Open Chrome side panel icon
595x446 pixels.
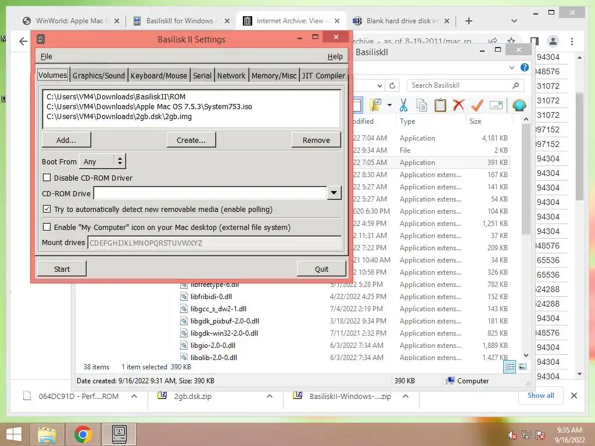click(x=535, y=41)
